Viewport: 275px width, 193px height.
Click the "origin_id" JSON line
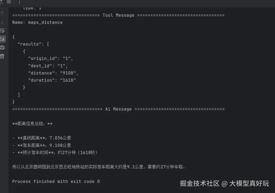tap(50, 58)
